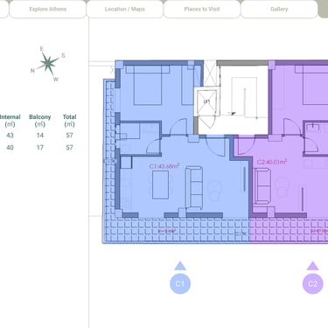This screenshot has height=328, width=328.
Task: Click the staircase area in the floor plan
Action: (x=244, y=98)
